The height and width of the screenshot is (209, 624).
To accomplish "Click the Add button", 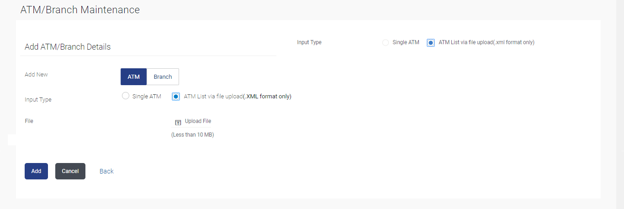I will click(x=36, y=171).
